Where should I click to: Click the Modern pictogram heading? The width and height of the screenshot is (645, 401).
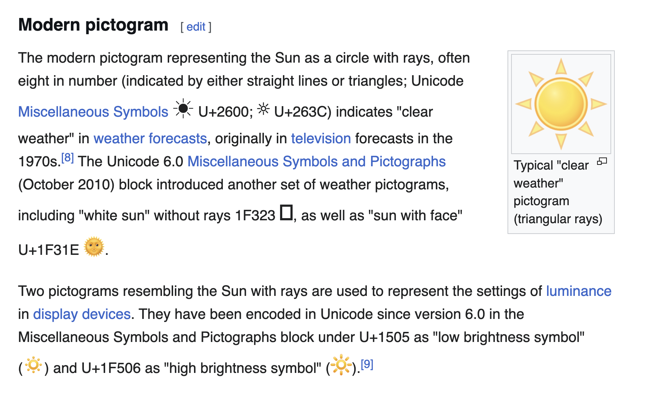[93, 25]
